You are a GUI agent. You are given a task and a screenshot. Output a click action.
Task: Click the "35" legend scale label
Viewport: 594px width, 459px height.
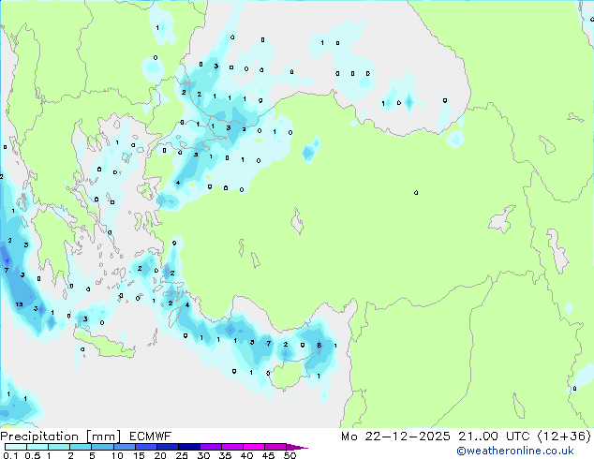pos(225,455)
